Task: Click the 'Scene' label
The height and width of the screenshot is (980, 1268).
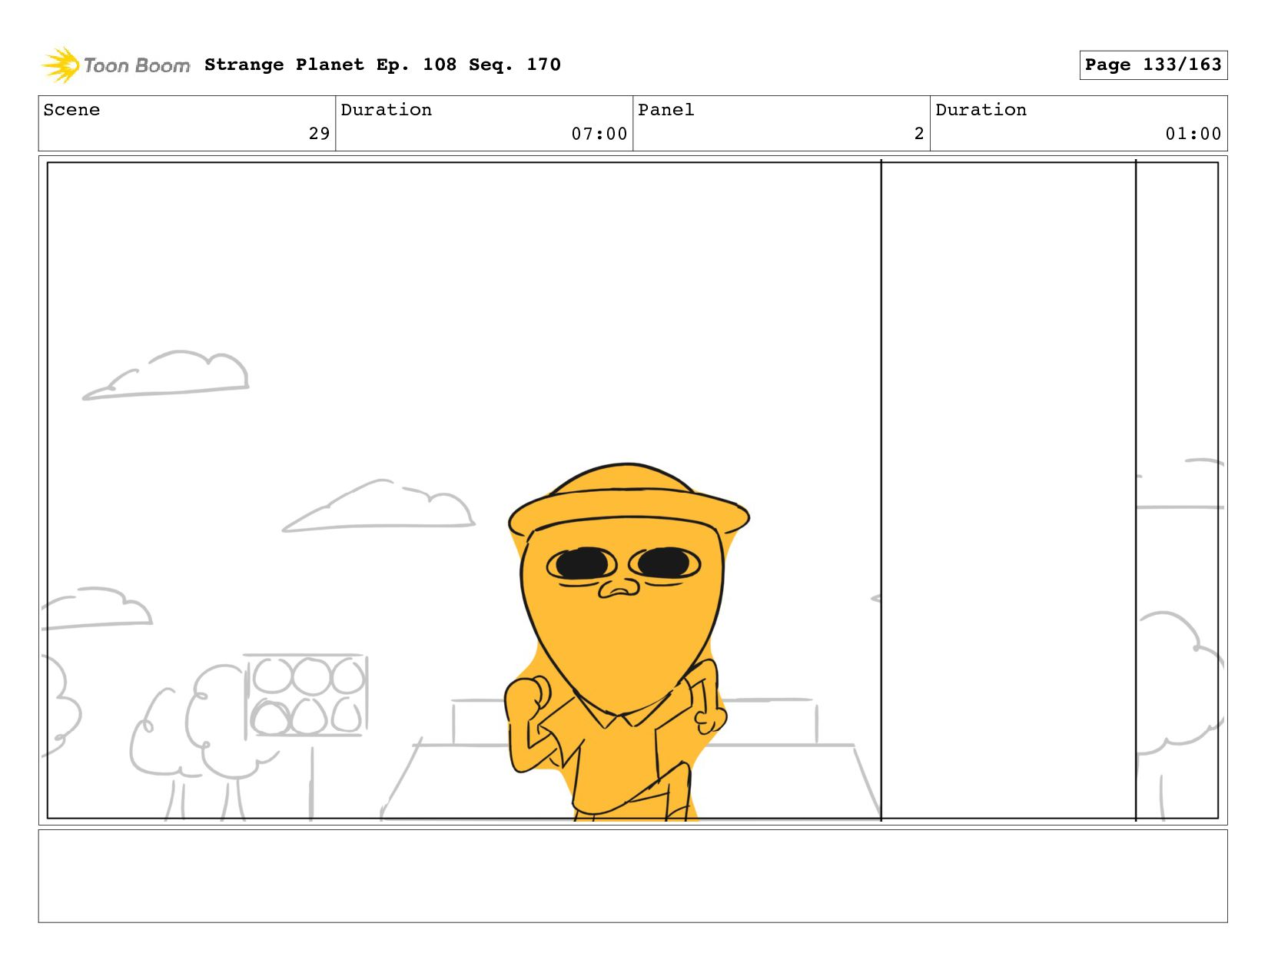Action: click(71, 110)
